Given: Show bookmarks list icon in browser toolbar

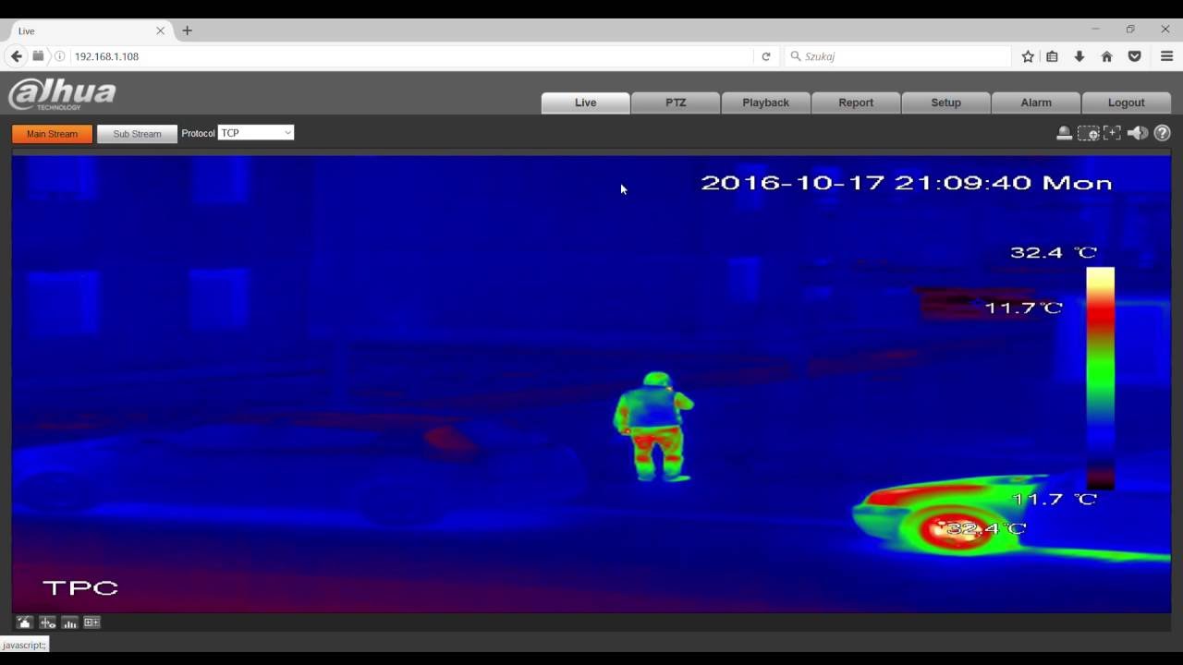Looking at the screenshot, I should pyautogui.click(x=1053, y=56).
